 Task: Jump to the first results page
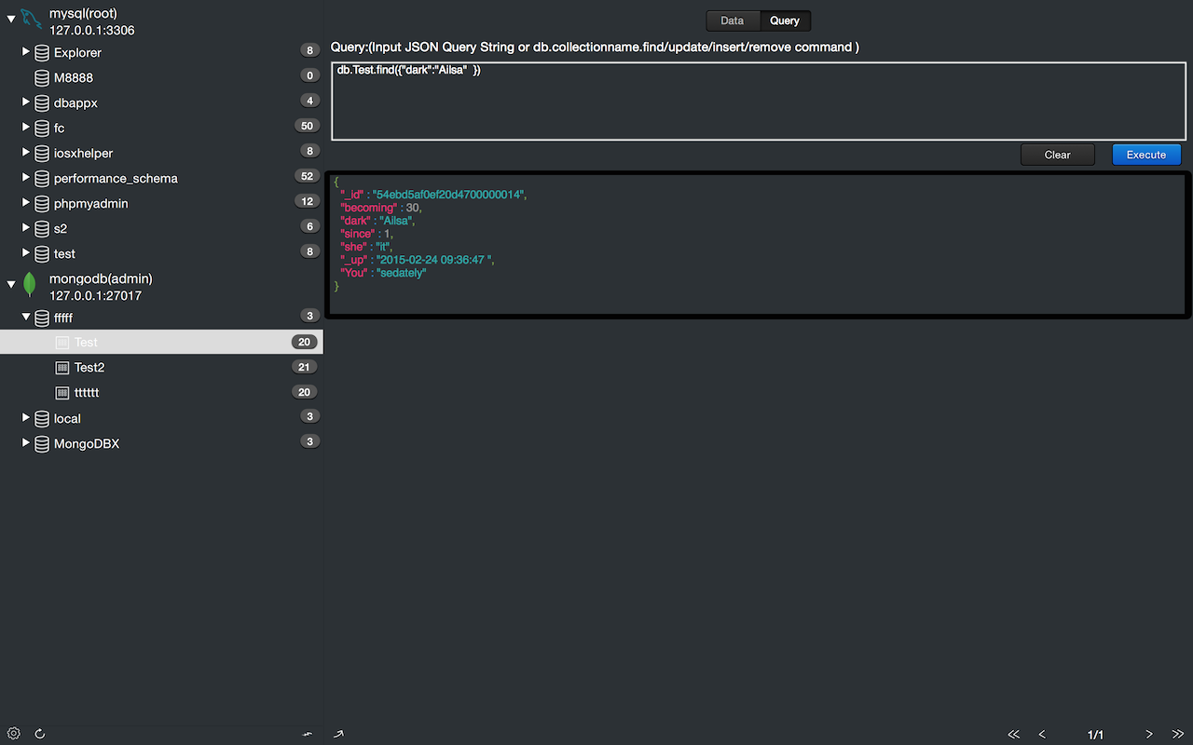(x=1014, y=734)
